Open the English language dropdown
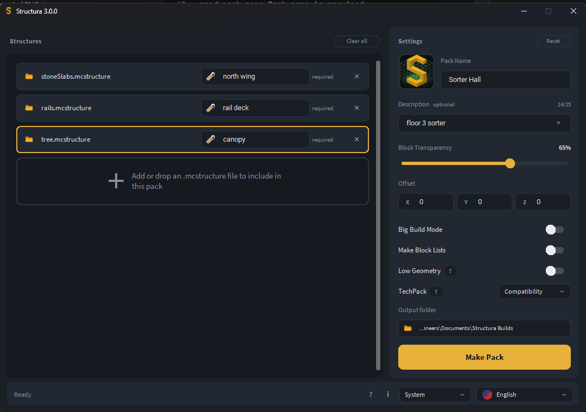 click(x=524, y=395)
